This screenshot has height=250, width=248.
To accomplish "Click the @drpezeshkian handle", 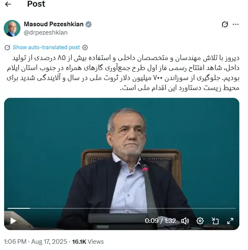I will (x=45, y=32).
